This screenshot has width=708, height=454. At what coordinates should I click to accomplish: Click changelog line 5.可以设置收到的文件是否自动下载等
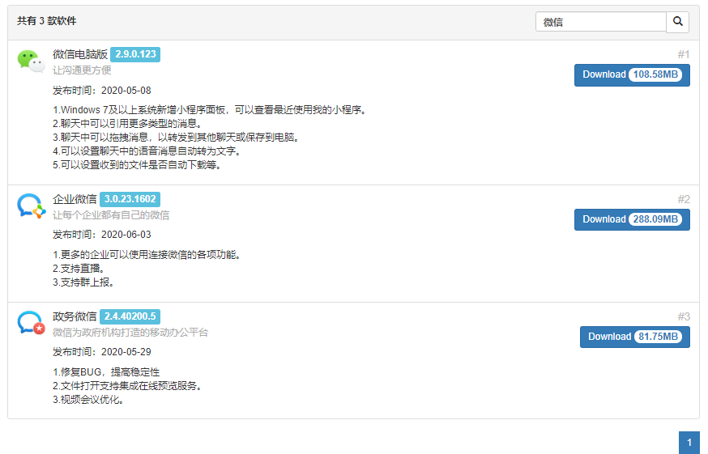pos(137,165)
